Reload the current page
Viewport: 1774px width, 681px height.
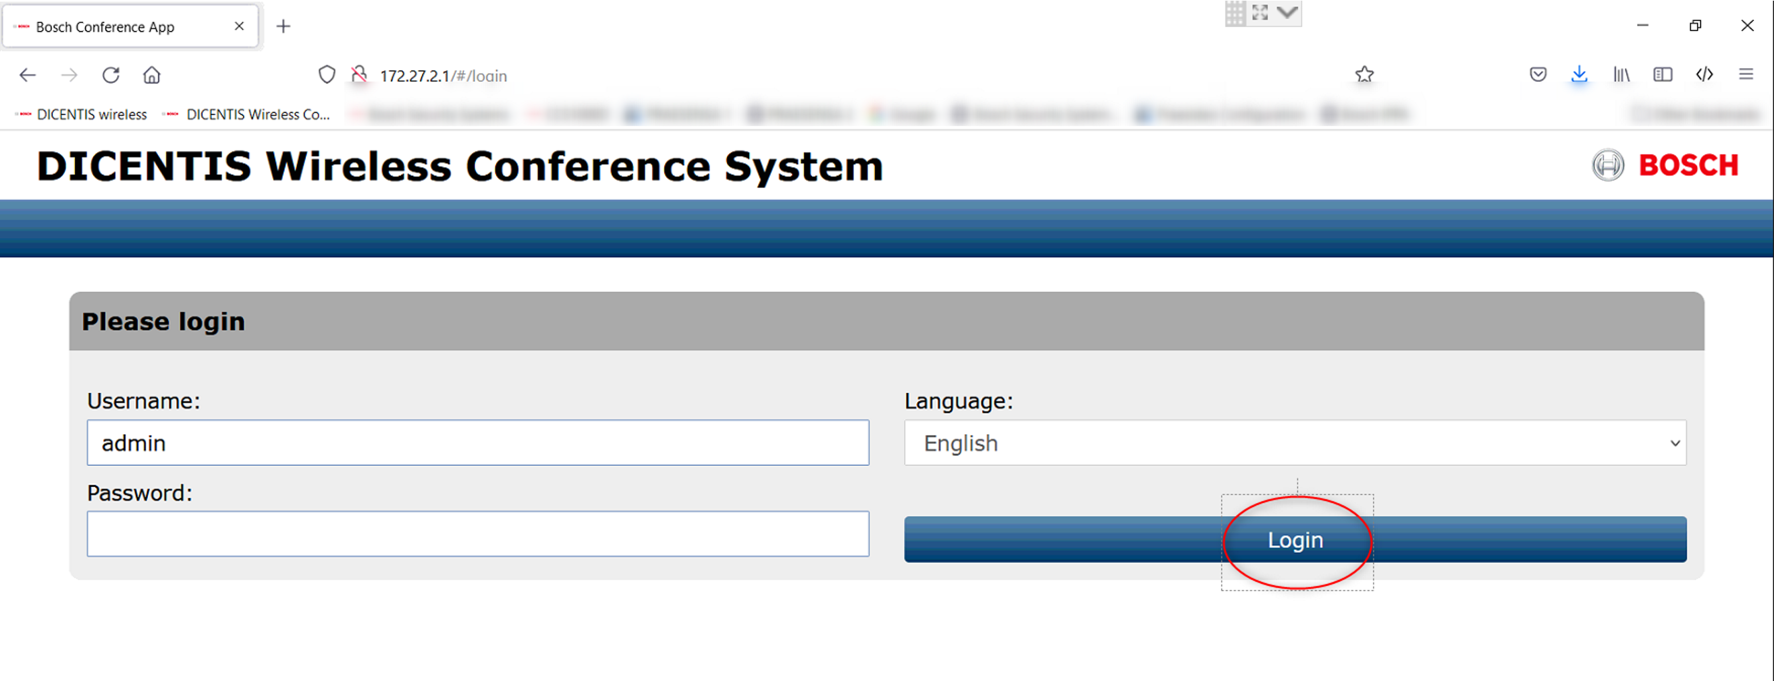click(111, 75)
